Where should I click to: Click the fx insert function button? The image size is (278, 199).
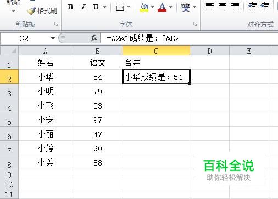coord(94,38)
